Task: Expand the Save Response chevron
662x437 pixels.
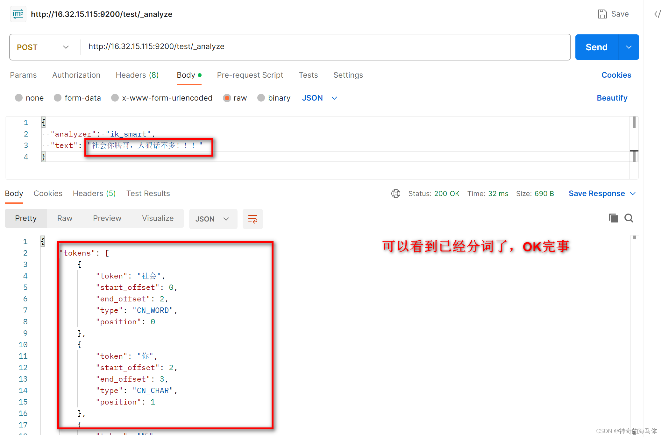Action: [633, 194]
